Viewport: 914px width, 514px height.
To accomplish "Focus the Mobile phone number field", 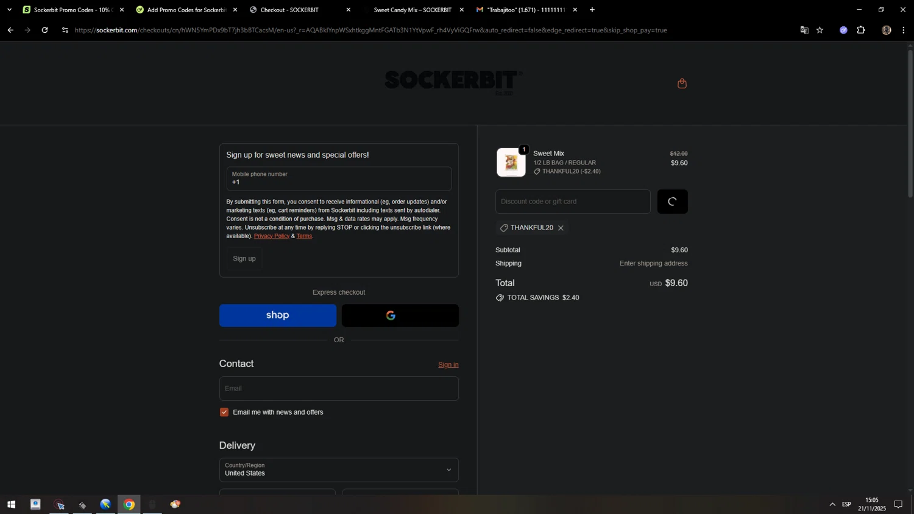I will click(x=339, y=178).
